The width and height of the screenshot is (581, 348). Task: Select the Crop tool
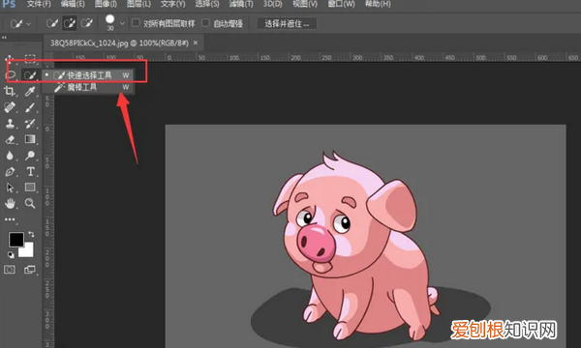10,91
